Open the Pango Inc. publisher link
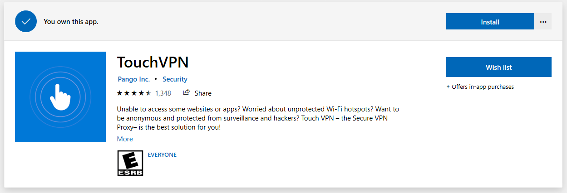 click(133, 79)
